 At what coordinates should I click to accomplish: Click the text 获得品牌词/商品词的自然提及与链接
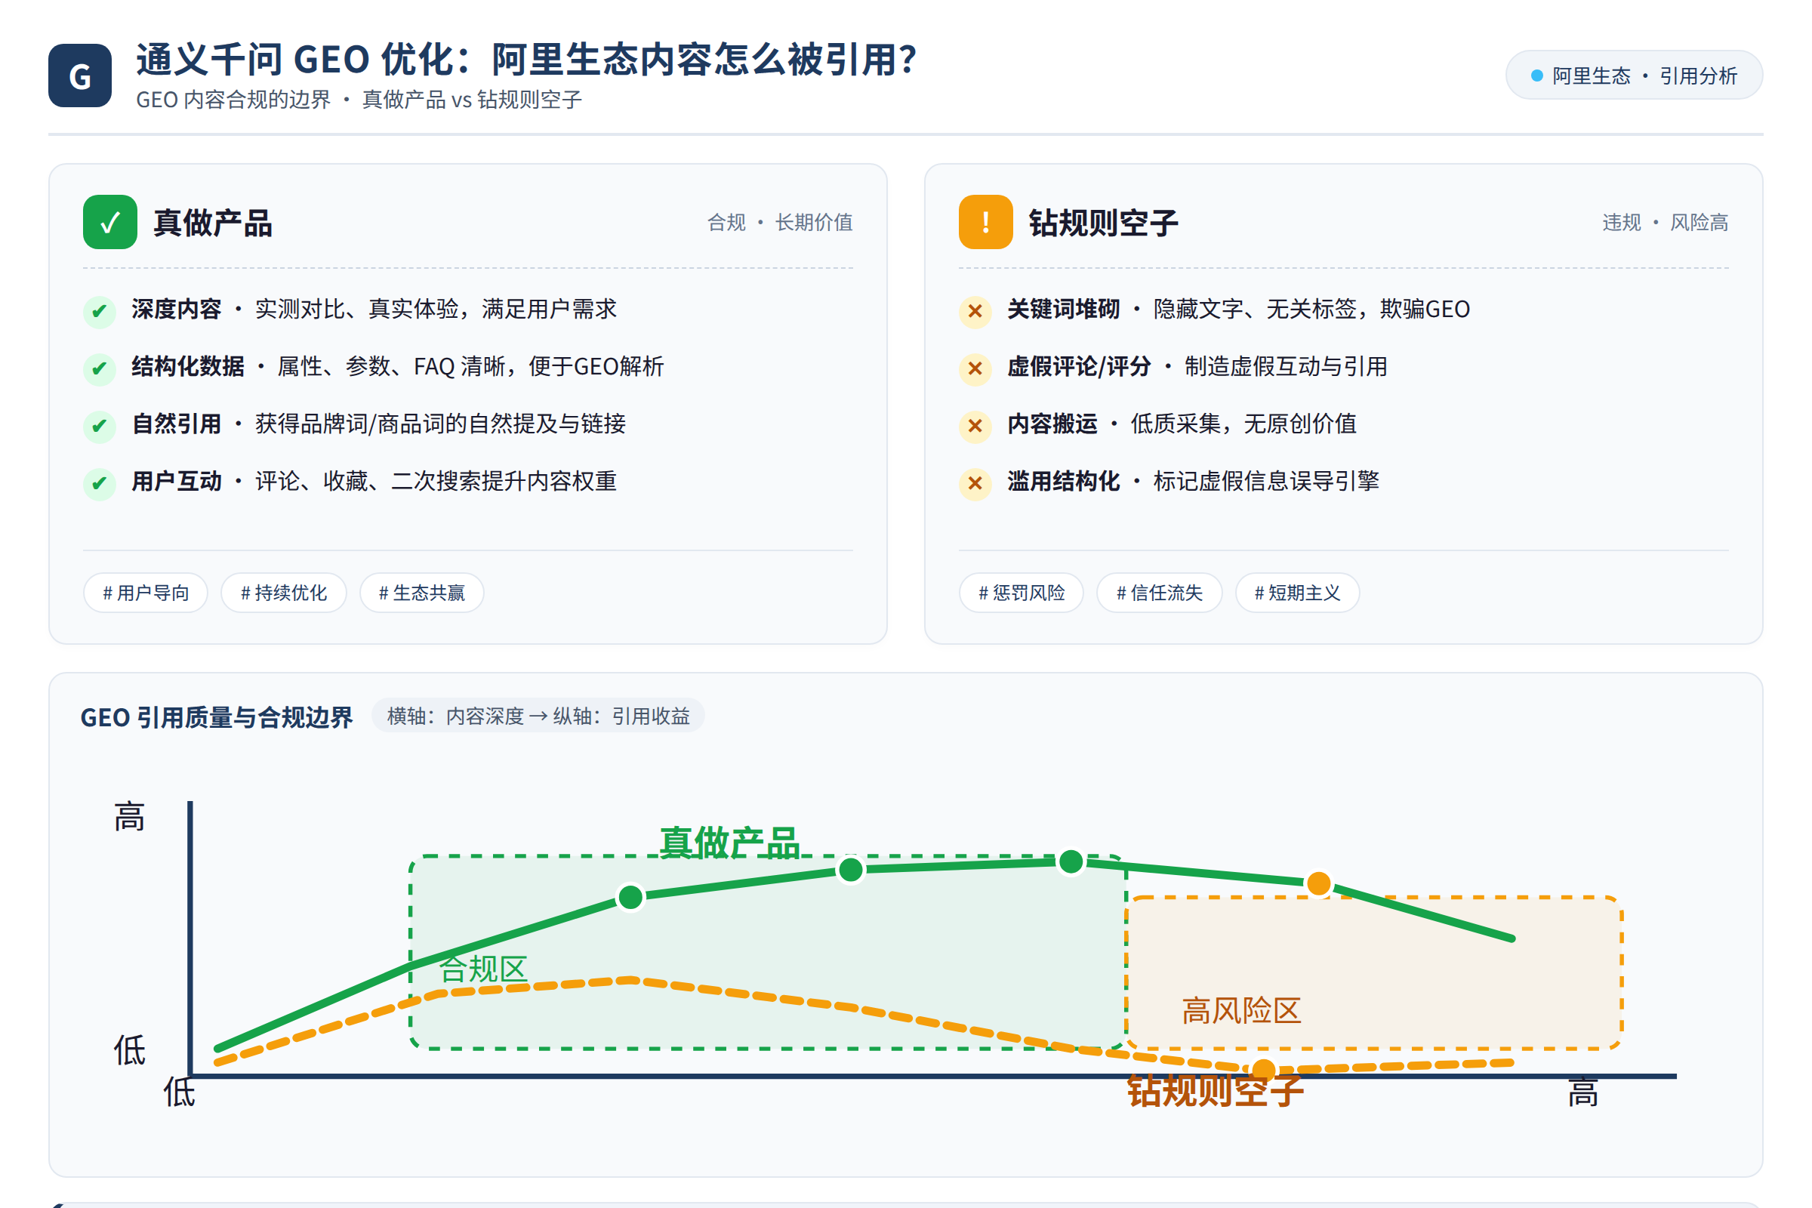[440, 424]
